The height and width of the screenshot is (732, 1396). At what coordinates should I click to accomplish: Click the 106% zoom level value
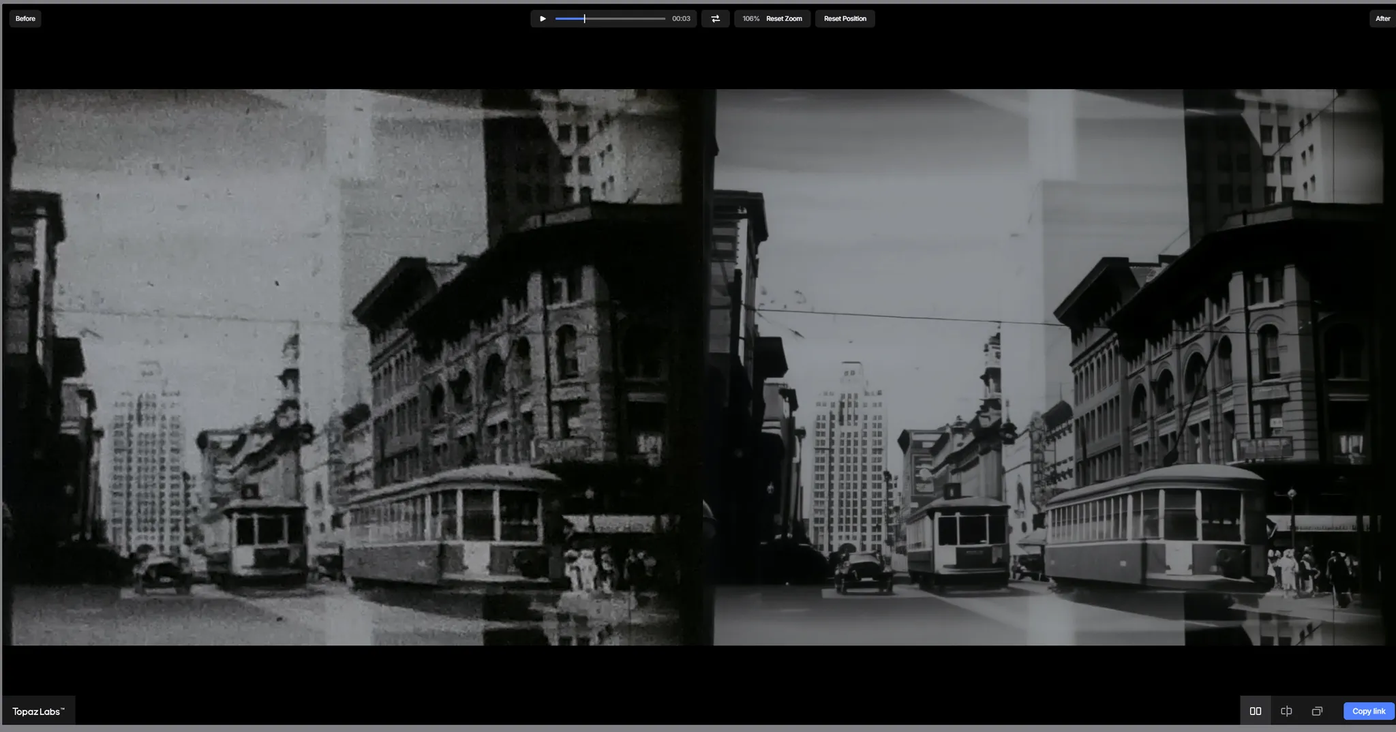coord(750,18)
